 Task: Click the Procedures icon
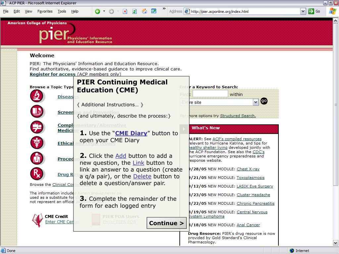click(x=37, y=158)
